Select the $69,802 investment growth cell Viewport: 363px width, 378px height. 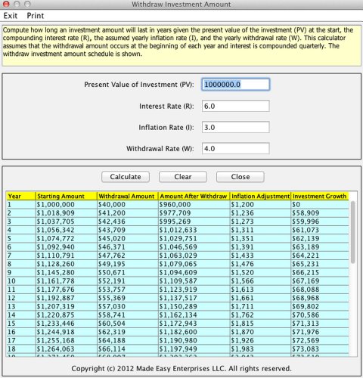pyautogui.click(x=320, y=306)
